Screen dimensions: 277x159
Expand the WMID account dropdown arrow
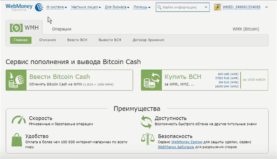coord(267,7)
